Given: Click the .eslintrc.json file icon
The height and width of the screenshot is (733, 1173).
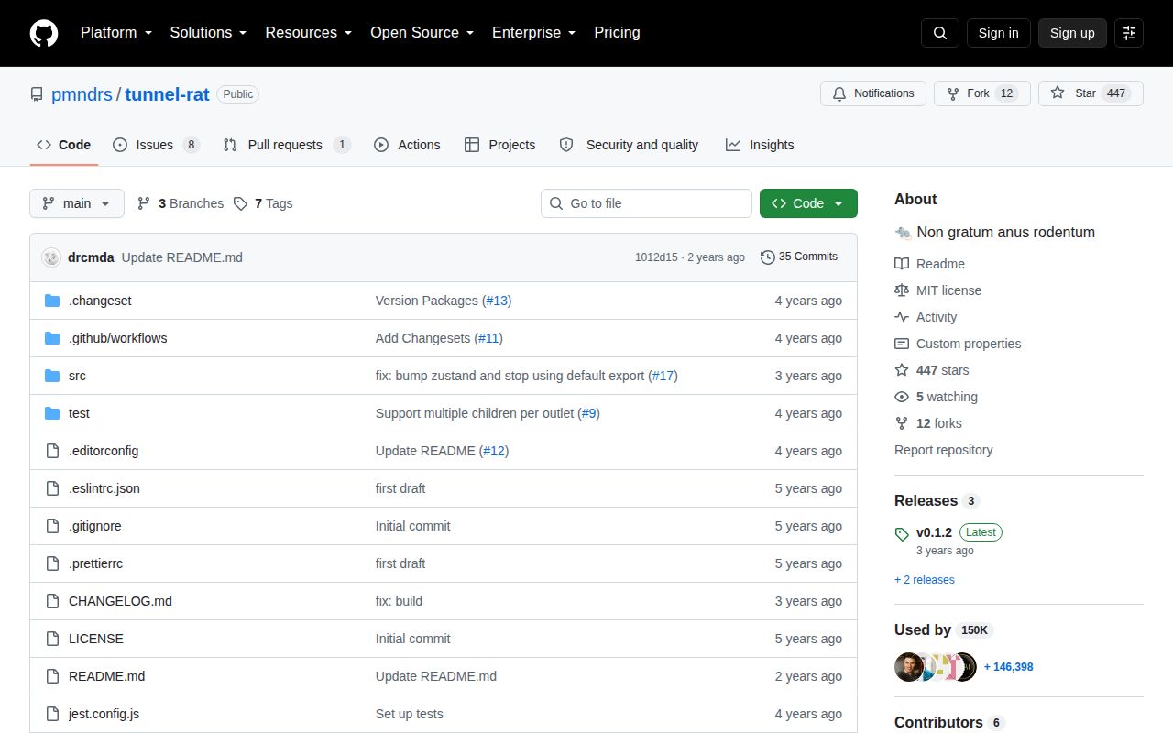Looking at the screenshot, I should pos(52,488).
